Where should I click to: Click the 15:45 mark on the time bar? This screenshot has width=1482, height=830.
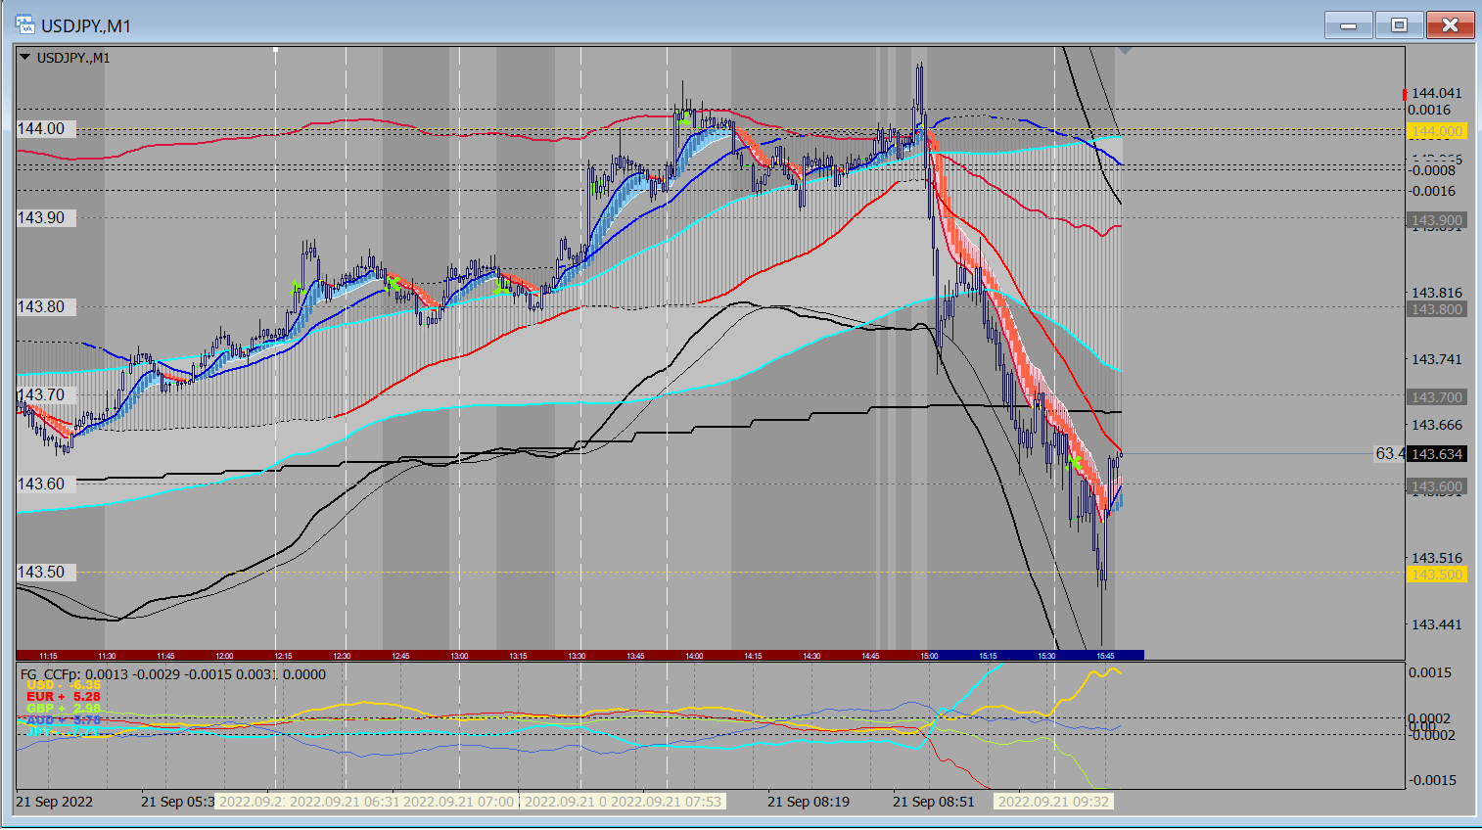pos(1105,656)
